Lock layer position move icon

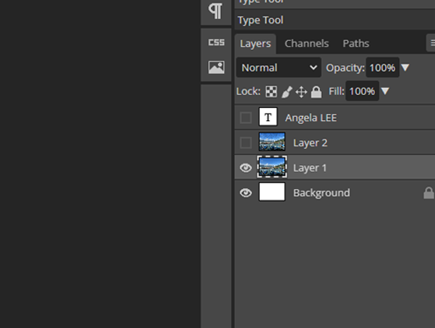click(x=301, y=92)
